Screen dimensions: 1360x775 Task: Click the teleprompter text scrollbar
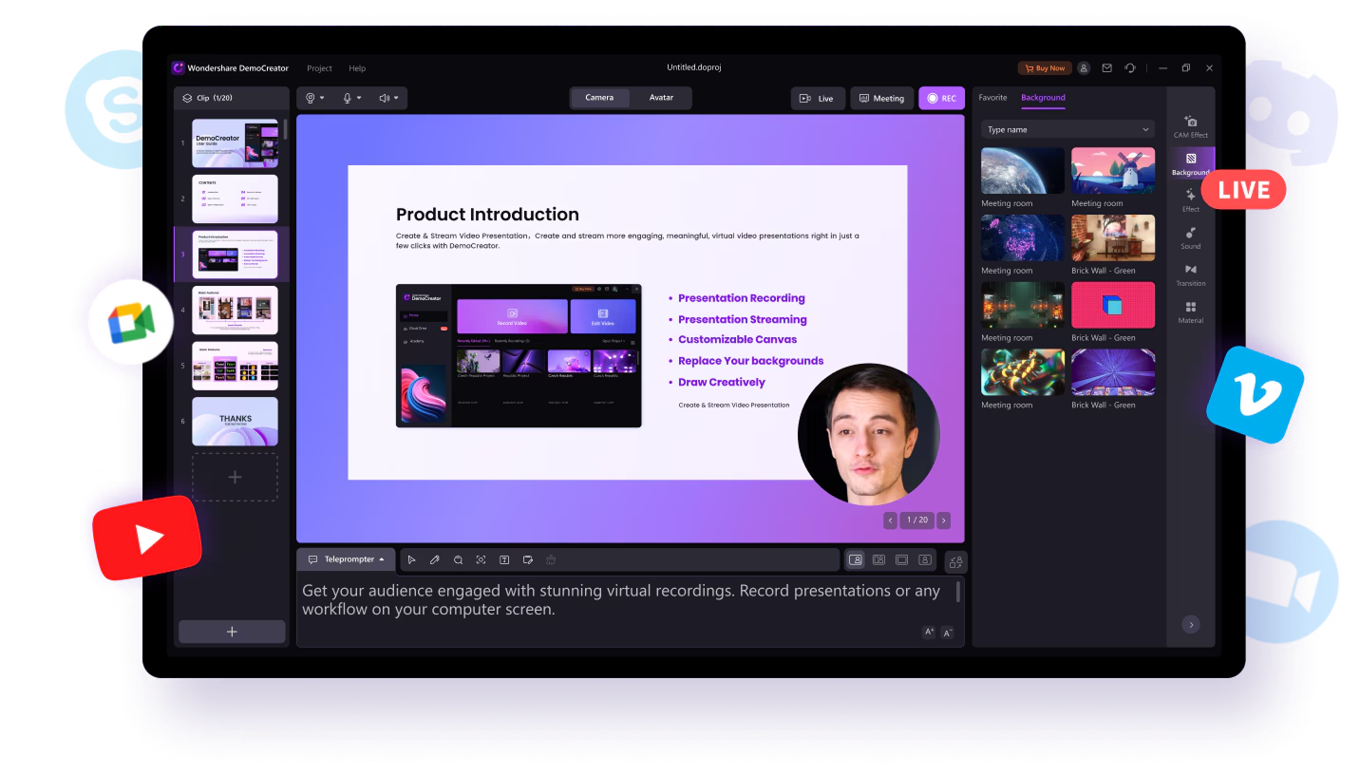(x=958, y=592)
